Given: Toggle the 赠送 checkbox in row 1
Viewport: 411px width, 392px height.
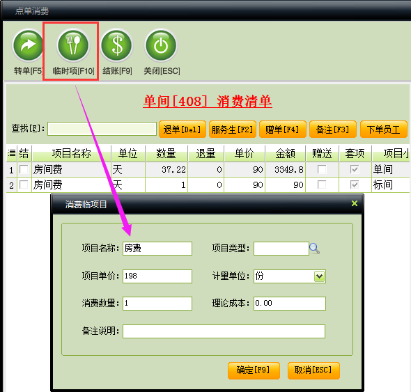Looking at the screenshot, I should tap(322, 169).
